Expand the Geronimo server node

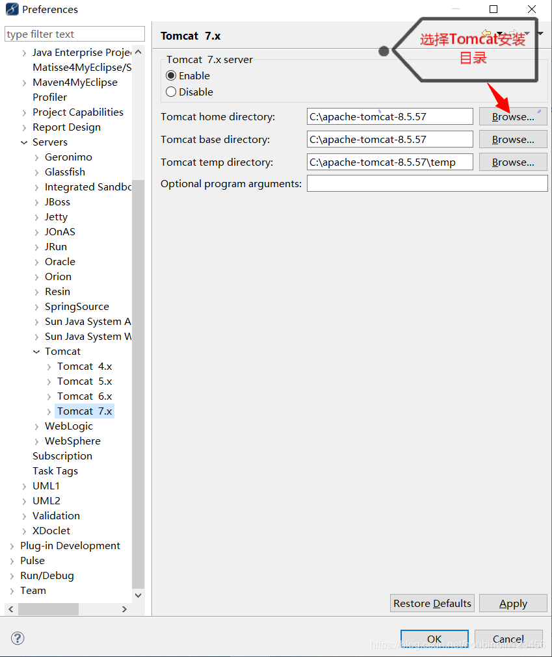coord(36,157)
